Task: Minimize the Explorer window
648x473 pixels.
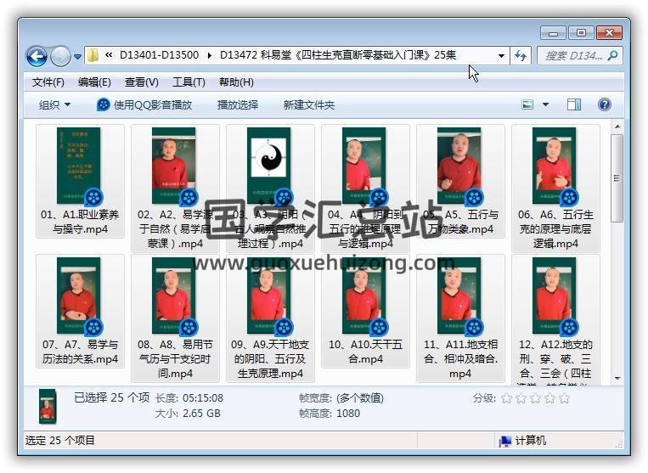Action: [554, 32]
